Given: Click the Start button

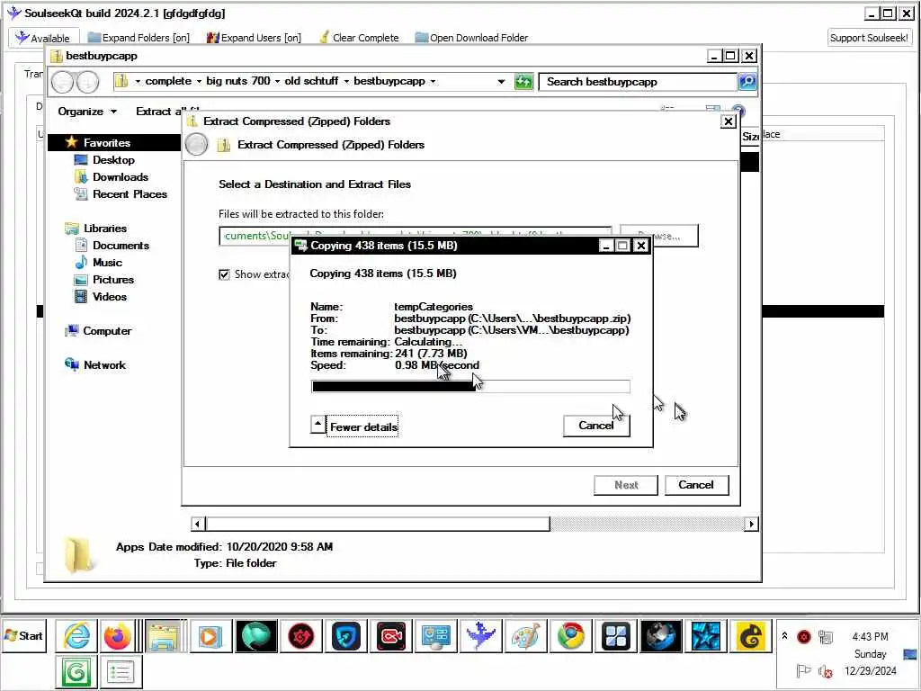Looking at the screenshot, I should 24,636.
